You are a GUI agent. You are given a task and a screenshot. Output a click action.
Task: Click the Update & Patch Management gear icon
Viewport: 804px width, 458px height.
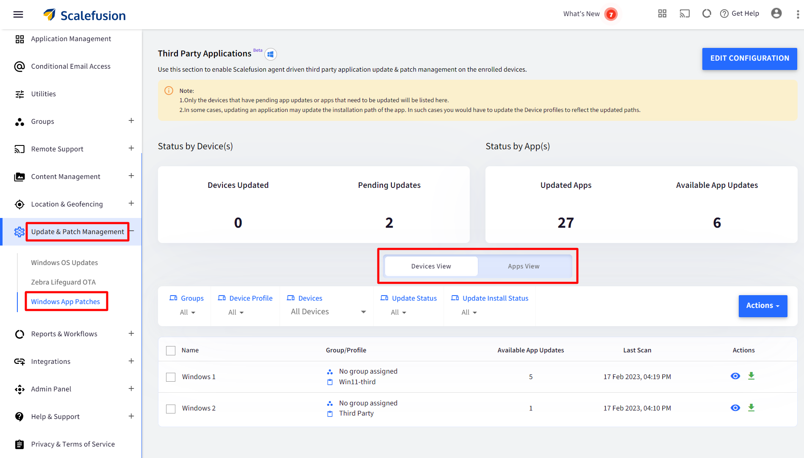point(19,232)
